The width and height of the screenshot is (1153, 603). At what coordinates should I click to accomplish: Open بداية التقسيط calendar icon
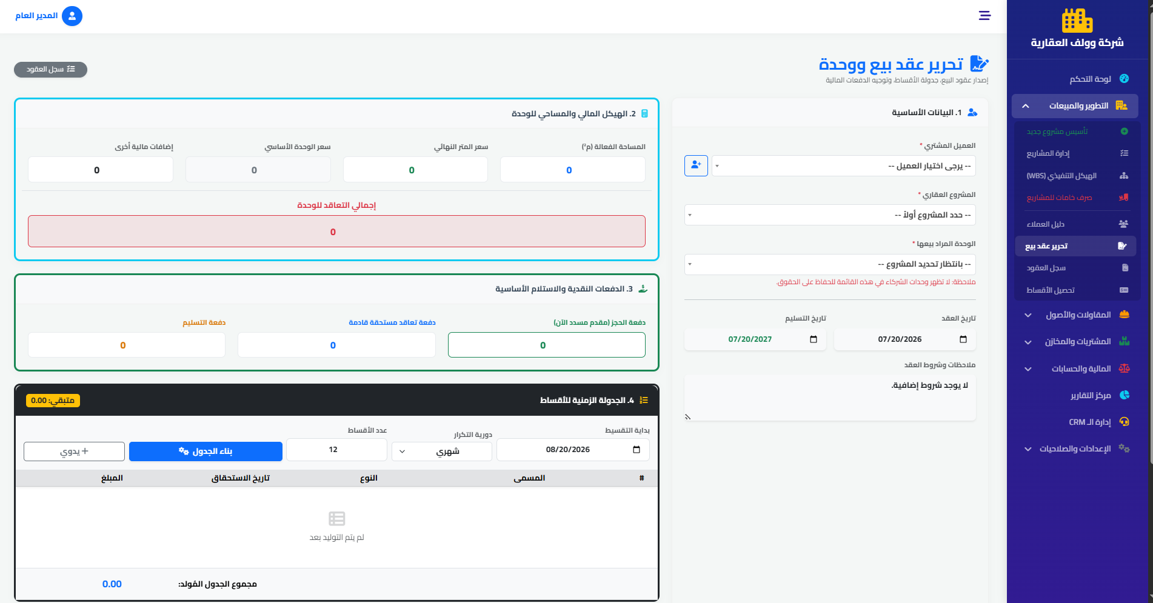pyautogui.click(x=637, y=450)
